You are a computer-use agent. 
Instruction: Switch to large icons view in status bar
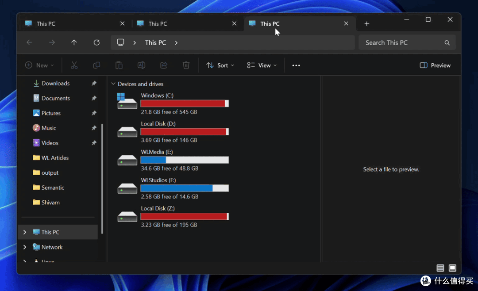(x=452, y=268)
